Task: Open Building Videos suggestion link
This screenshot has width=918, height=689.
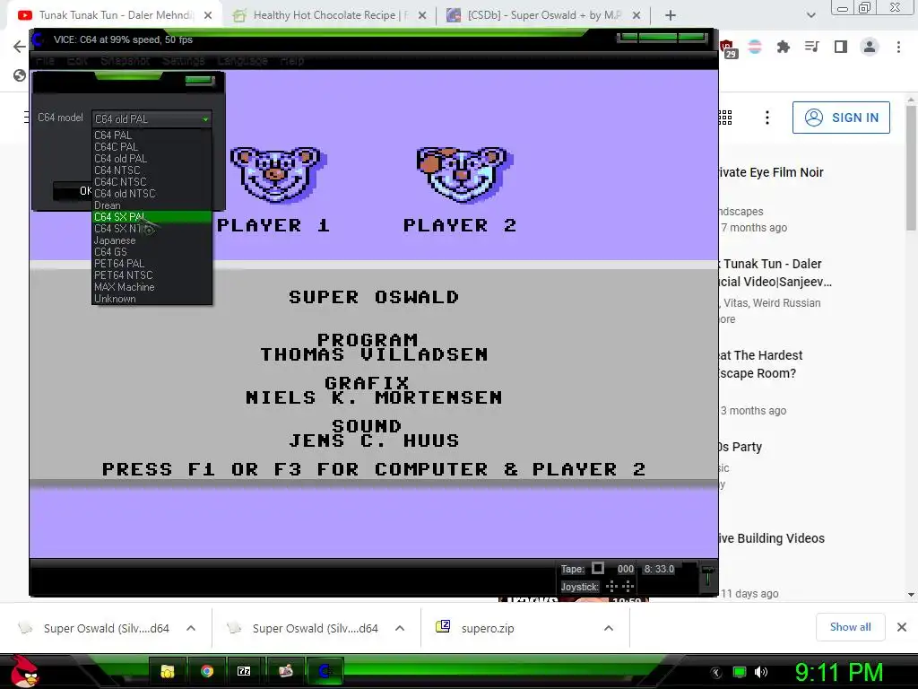Action: click(772, 538)
